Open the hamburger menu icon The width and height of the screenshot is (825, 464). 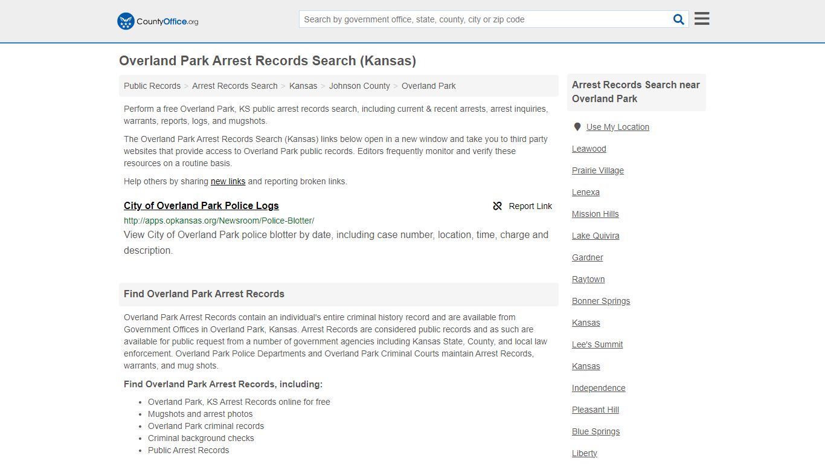702,19
